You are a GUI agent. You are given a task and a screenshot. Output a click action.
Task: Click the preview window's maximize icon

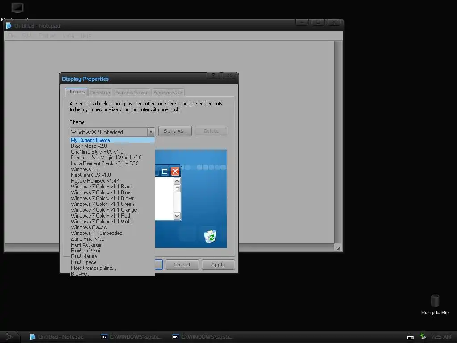pyautogui.click(x=165, y=171)
